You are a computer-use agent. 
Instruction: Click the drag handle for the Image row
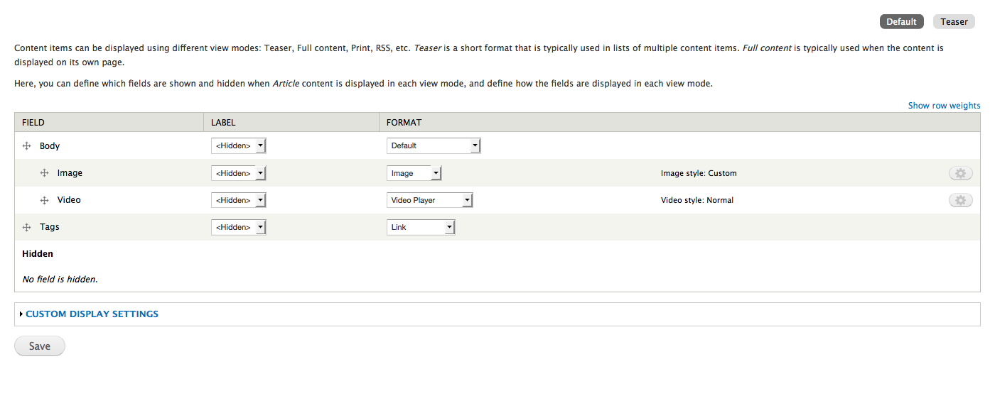[44, 173]
